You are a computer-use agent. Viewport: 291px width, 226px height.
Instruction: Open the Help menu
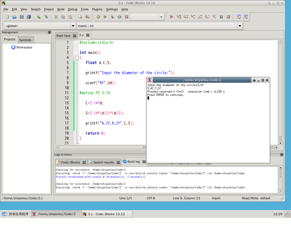click(125, 9)
